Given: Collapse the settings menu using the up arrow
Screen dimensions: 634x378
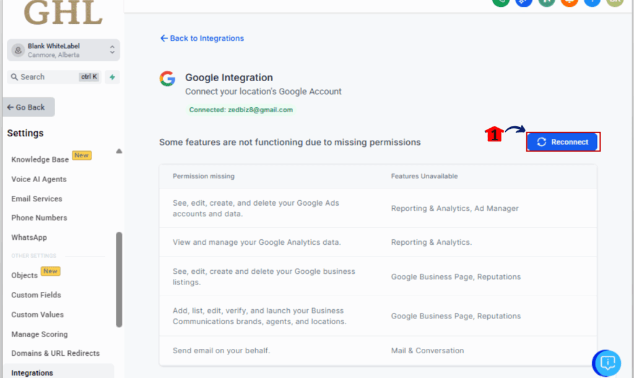Looking at the screenshot, I should (118, 151).
